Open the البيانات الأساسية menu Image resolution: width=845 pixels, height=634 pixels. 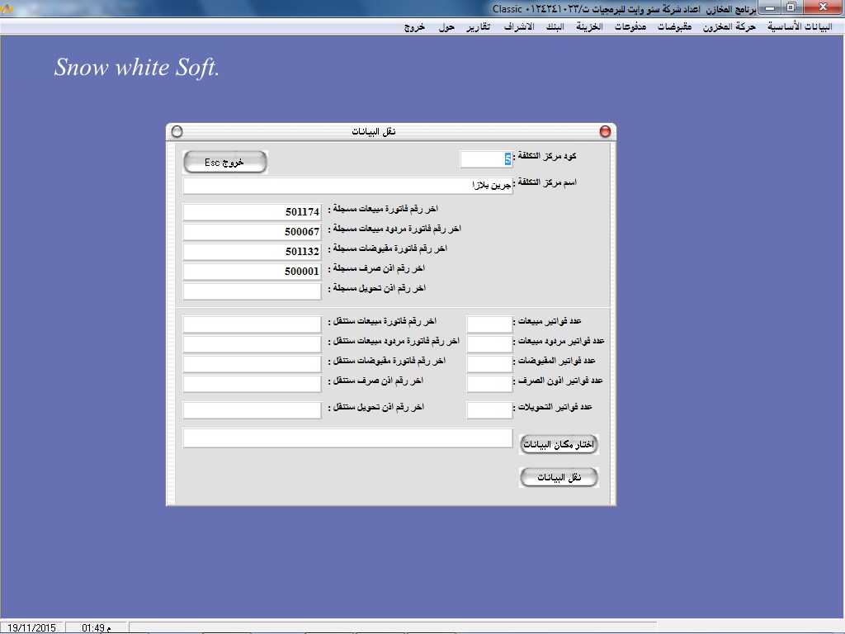[x=800, y=26]
